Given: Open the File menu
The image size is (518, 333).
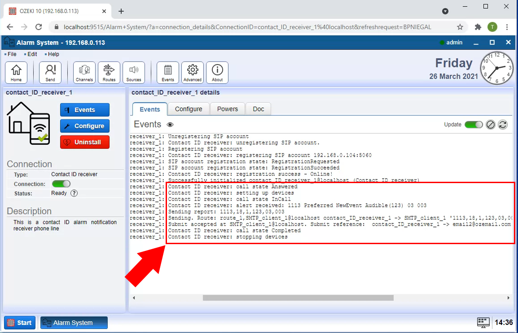Looking at the screenshot, I should coord(12,54).
